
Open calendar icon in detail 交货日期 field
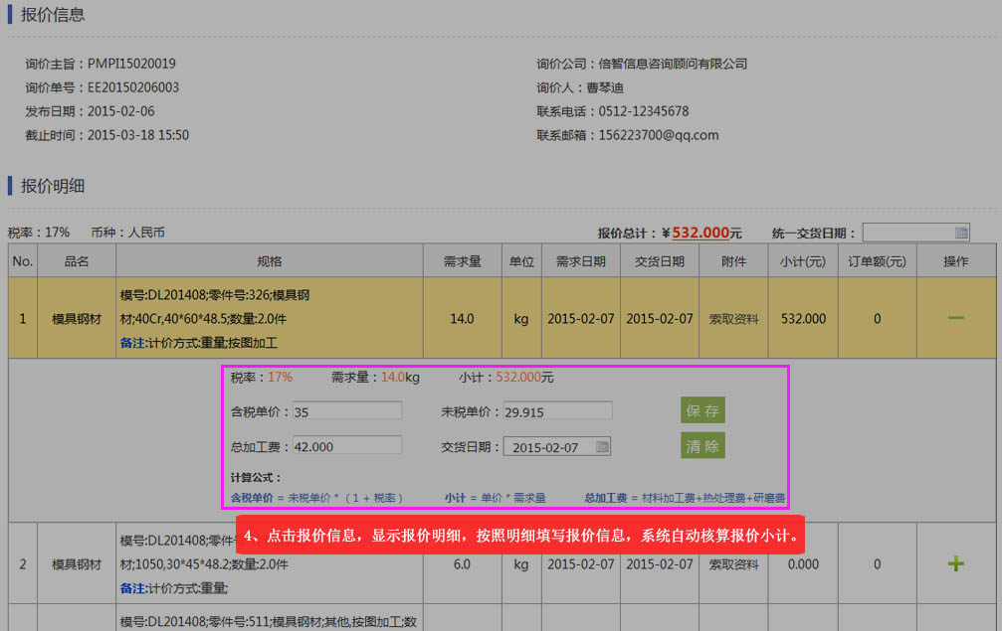[x=602, y=447]
